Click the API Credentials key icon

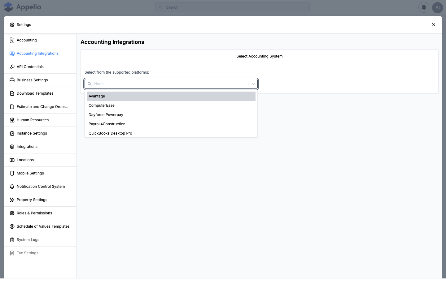click(12, 67)
